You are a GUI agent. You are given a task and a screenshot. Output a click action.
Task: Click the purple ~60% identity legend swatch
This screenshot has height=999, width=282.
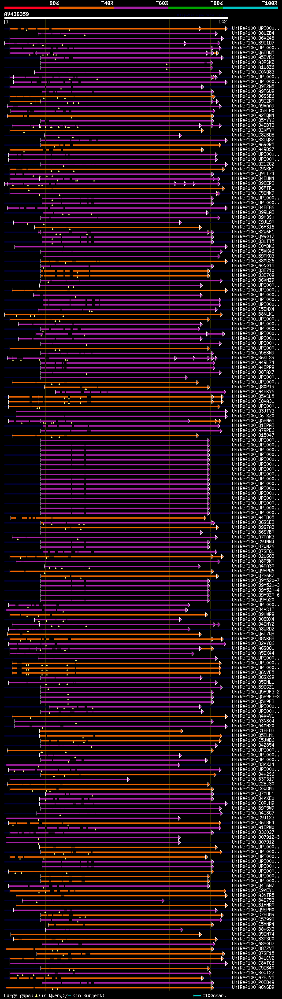tap(141, 7)
